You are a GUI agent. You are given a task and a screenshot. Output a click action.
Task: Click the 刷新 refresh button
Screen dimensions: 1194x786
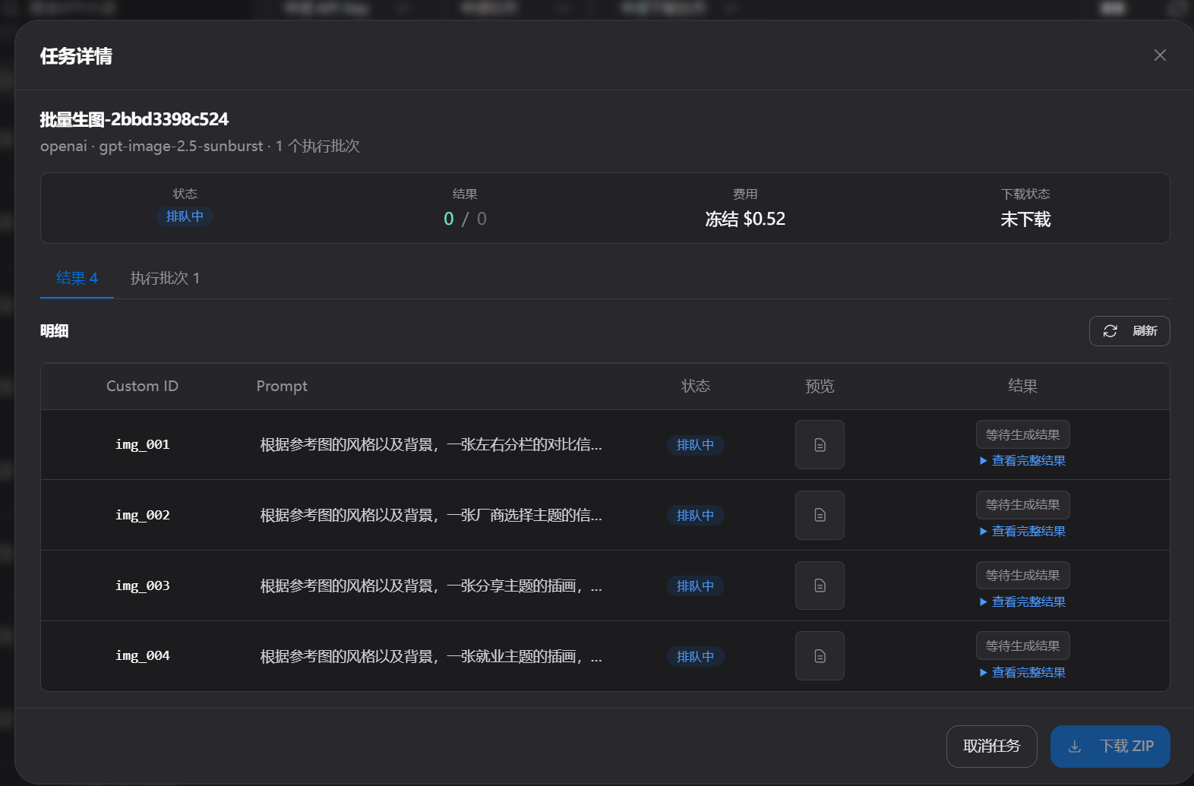coord(1129,331)
